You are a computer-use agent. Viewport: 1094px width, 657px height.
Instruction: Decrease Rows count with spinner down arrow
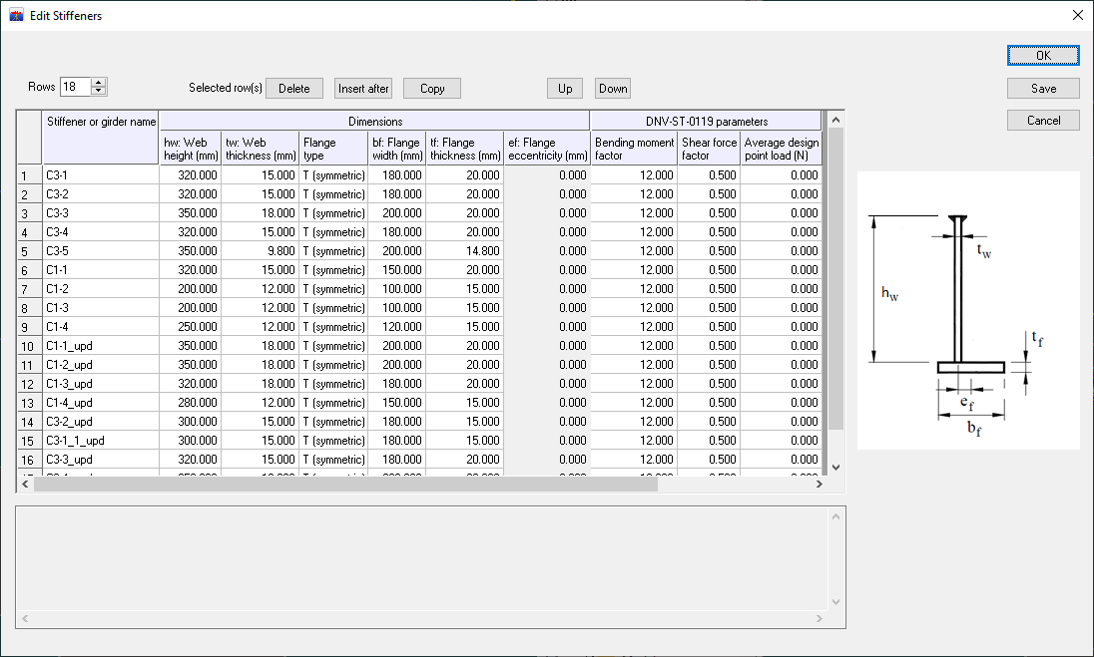click(99, 91)
